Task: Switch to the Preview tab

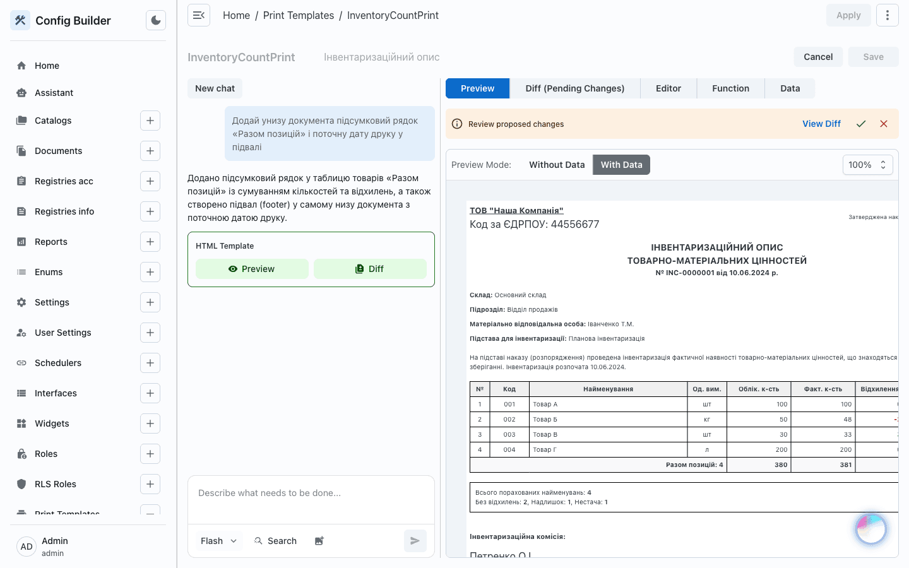Action: pyautogui.click(x=477, y=88)
